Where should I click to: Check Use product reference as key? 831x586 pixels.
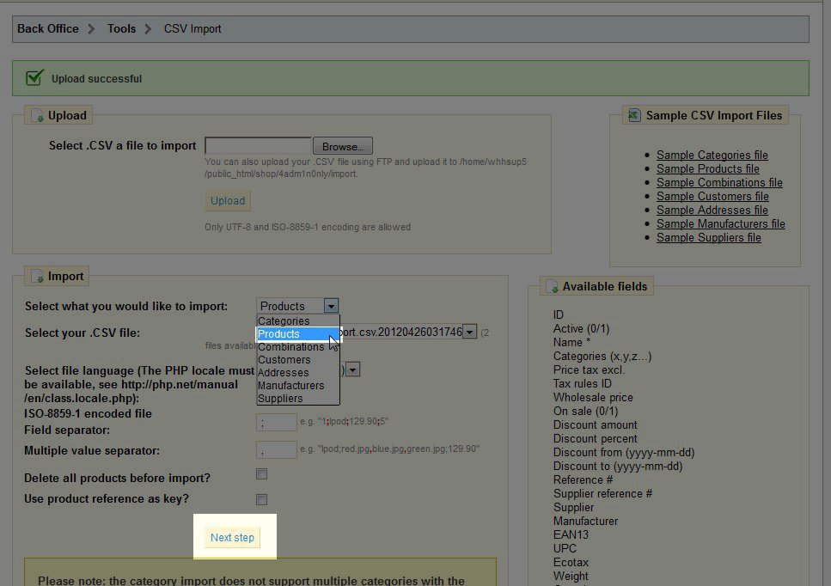pos(262,499)
